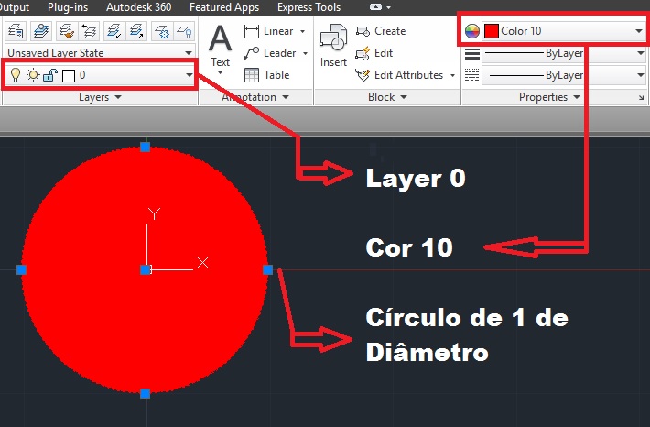Open the Color 10 object color dropdown
This screenshot has width=650, height=427.
639,31
